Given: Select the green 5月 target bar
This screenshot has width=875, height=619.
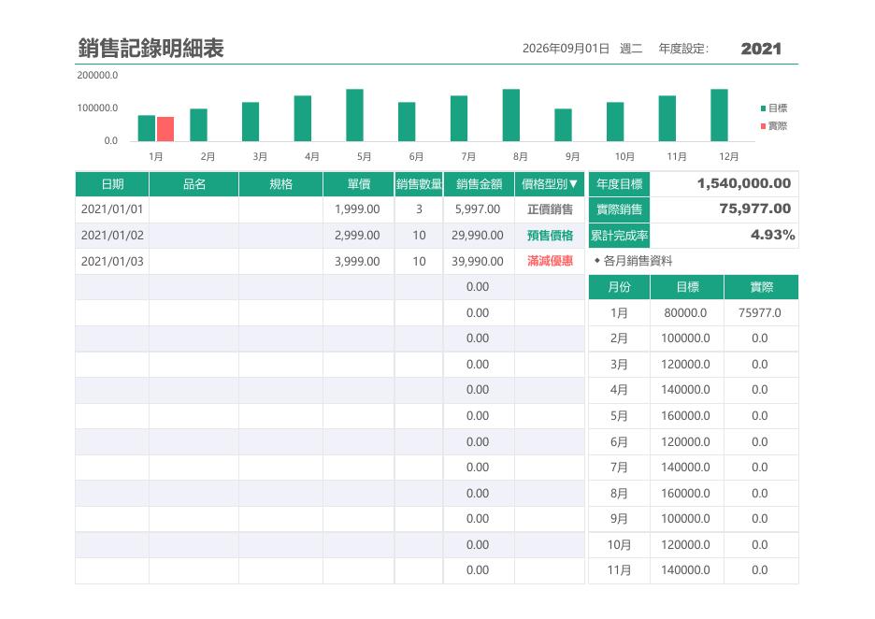Looking at the screenshot, I should coord(355,115).
